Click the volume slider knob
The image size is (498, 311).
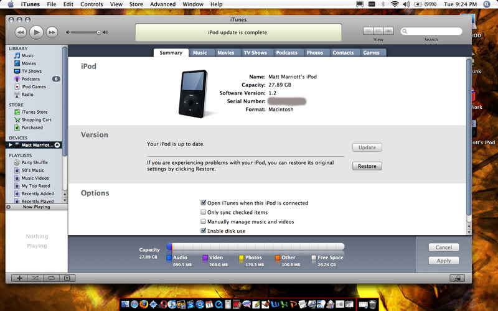tap(99, 32)
